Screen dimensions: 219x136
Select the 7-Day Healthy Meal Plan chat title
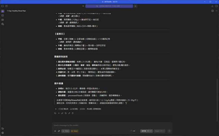pyautogui.click(x=16, y=11)
